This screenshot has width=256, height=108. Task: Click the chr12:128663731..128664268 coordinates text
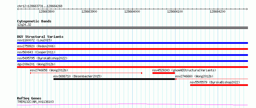coord(40,6)
